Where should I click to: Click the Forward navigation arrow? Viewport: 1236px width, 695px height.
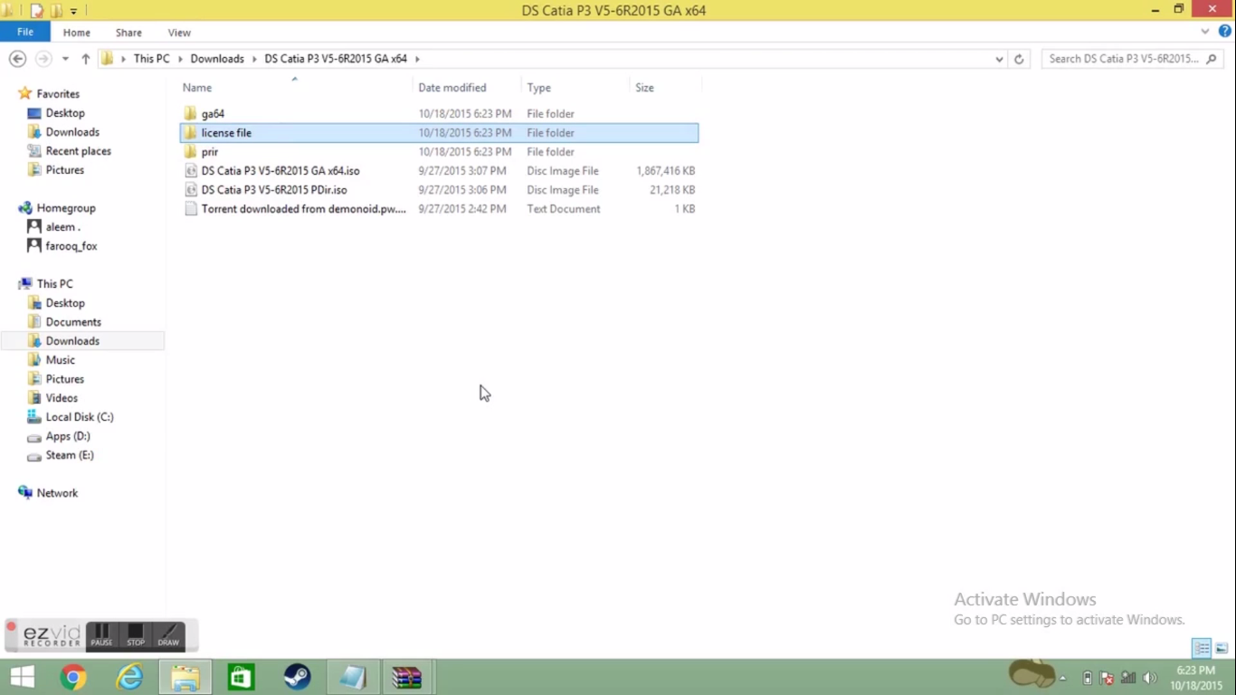click(43, 59)
